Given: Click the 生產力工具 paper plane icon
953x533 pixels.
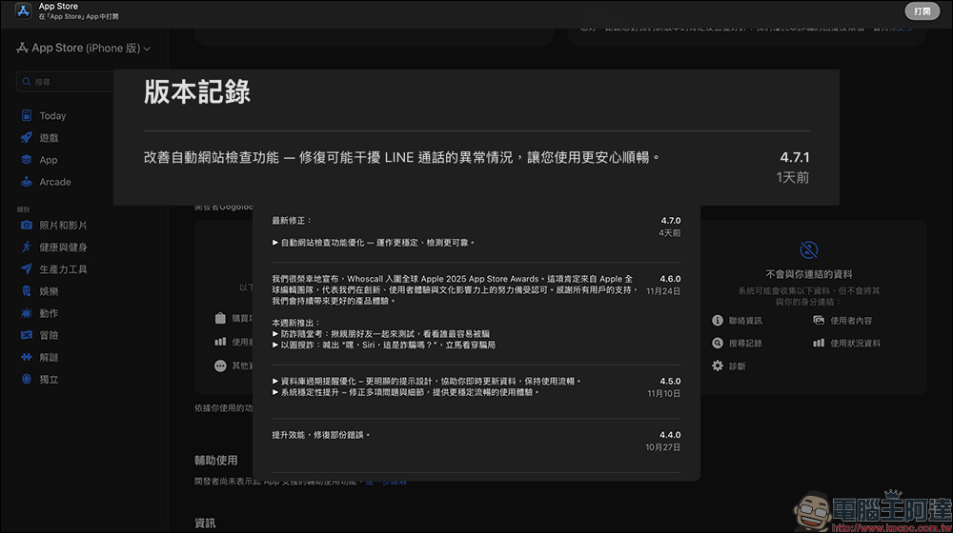Looking at the screenshot, I should pyautogui.click(x=26, y=269).
